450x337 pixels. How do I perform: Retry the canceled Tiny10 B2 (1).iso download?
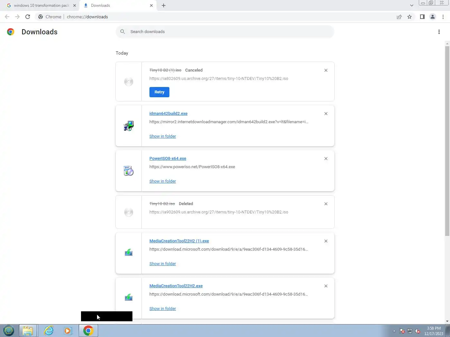click(x=159, y=92)
